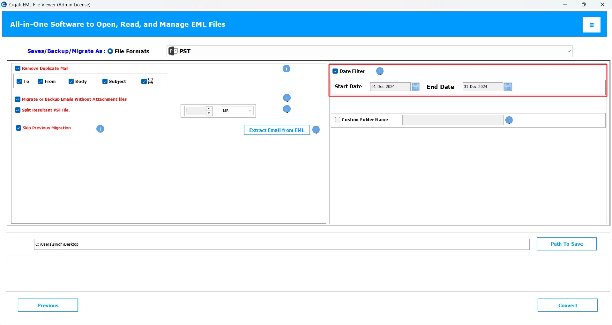Open the hamburger menu in the header
The height and width of the screenshot is (325, 612).
[591, 25]
